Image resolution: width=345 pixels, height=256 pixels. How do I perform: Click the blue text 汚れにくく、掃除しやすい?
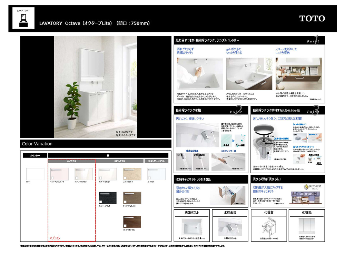click(x=190, y=119)
